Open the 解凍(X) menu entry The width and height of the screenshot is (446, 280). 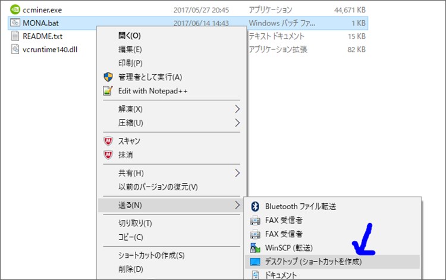(130, 109)
